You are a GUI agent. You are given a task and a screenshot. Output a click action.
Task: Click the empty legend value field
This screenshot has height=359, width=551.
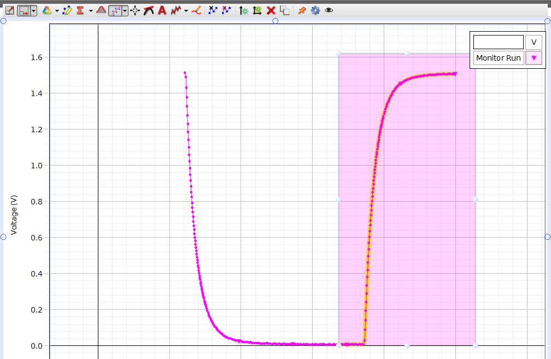pyautogui.click(x=499, y=42)
